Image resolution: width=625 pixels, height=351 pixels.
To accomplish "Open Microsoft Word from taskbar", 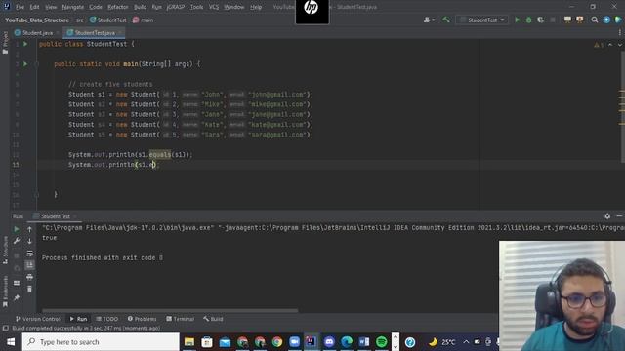I will (364, 342).
